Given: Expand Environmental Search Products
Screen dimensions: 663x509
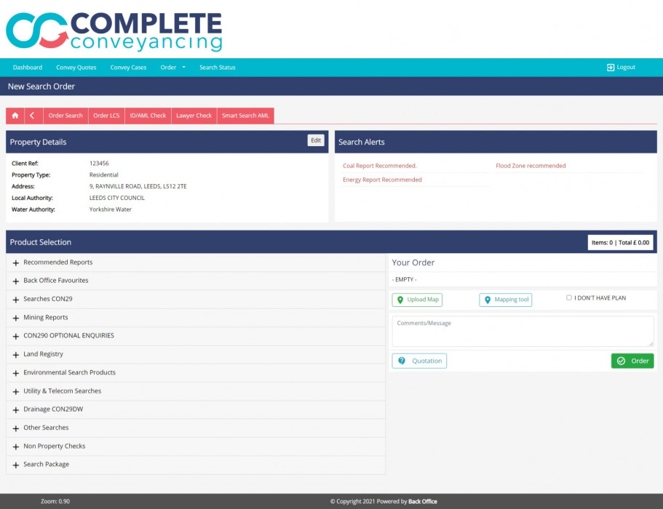Looking at the screenshot, I should [69, 373].
